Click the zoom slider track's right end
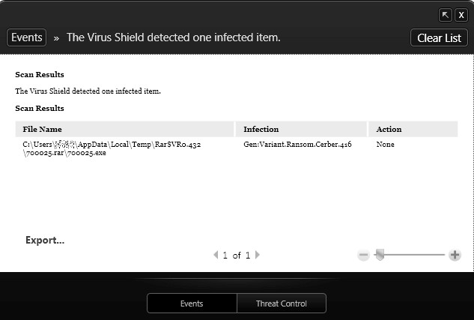Screen dimensions: 474x320 tap(442, 255)
